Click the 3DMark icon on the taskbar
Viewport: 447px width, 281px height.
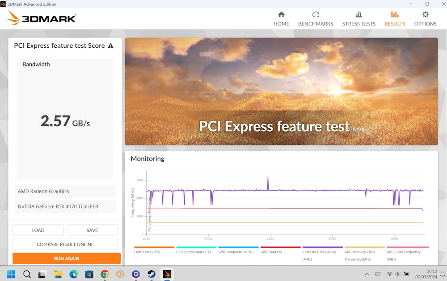point(167,274)
